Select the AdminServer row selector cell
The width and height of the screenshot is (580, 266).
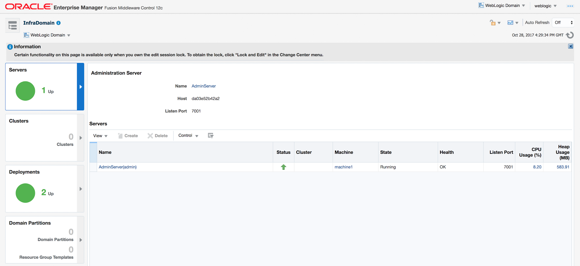tap(93, 167)
